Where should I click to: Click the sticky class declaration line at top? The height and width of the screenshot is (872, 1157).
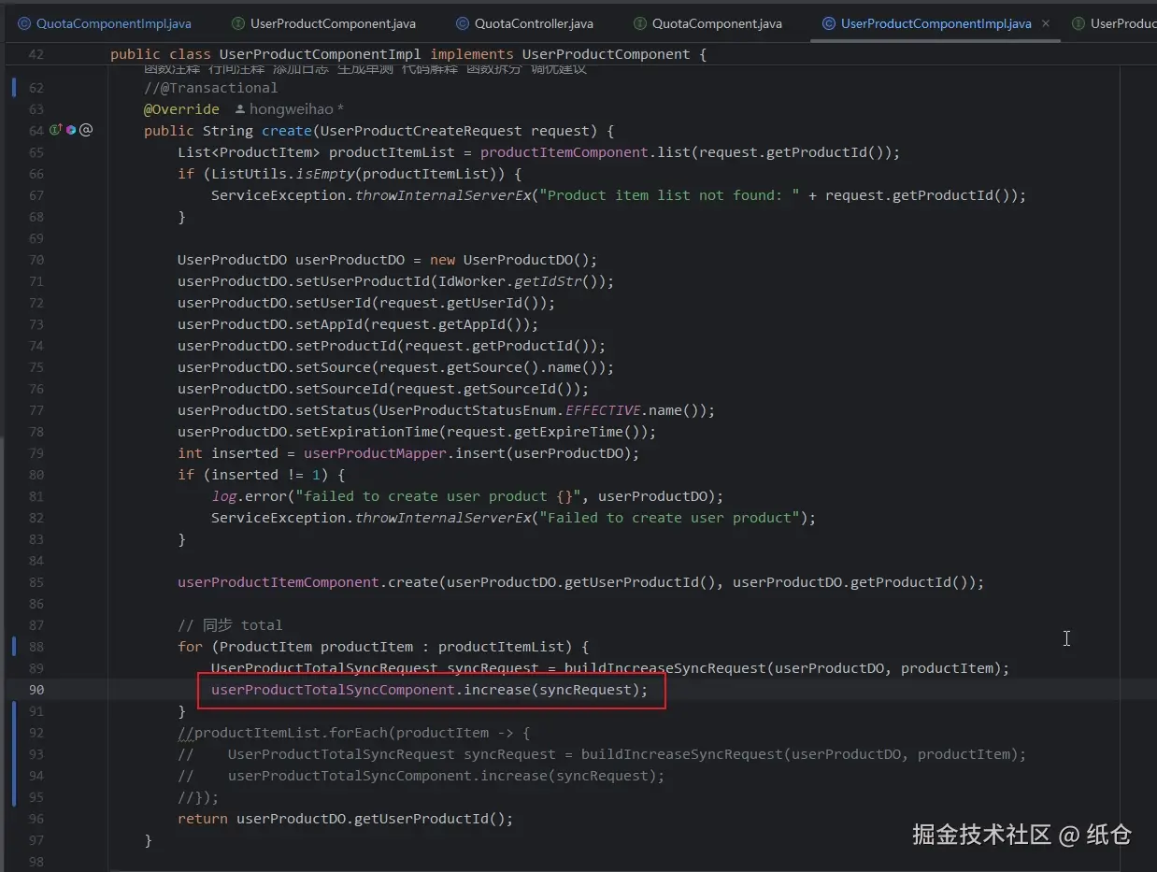(408, 54)
